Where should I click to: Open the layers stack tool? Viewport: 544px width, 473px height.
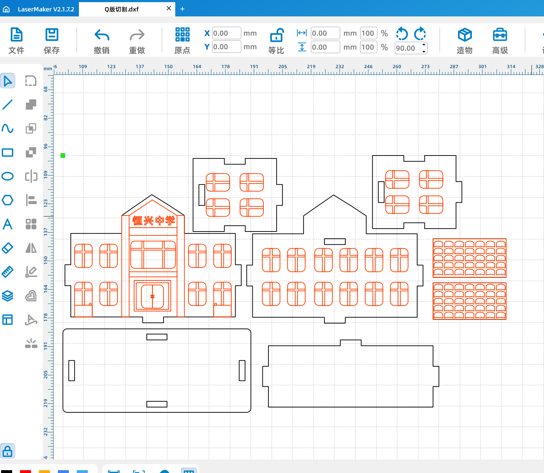[7, 296]
